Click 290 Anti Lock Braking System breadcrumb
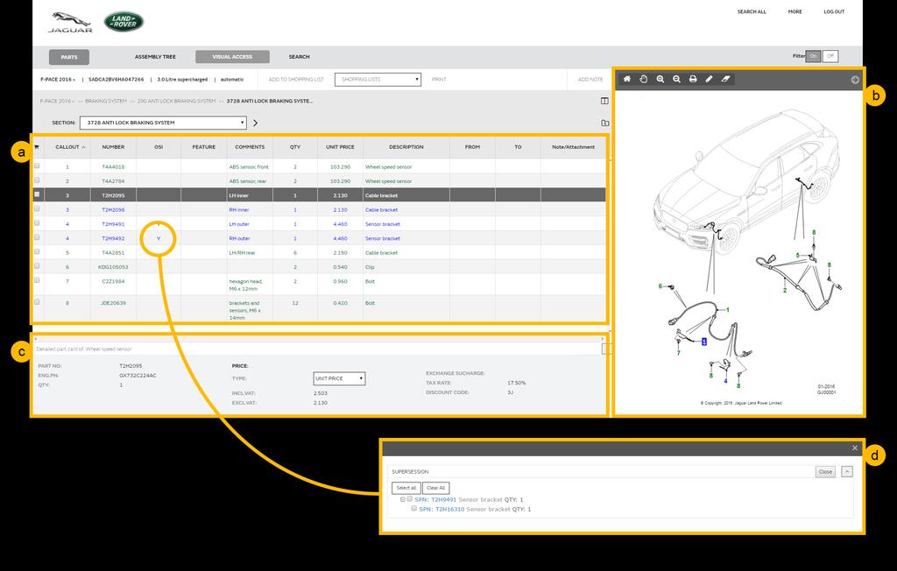Screen dimensions: 897x571 click(176, 102)
